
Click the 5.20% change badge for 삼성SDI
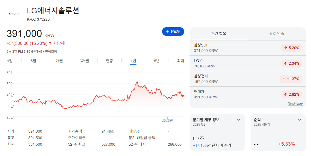point(291,48)
